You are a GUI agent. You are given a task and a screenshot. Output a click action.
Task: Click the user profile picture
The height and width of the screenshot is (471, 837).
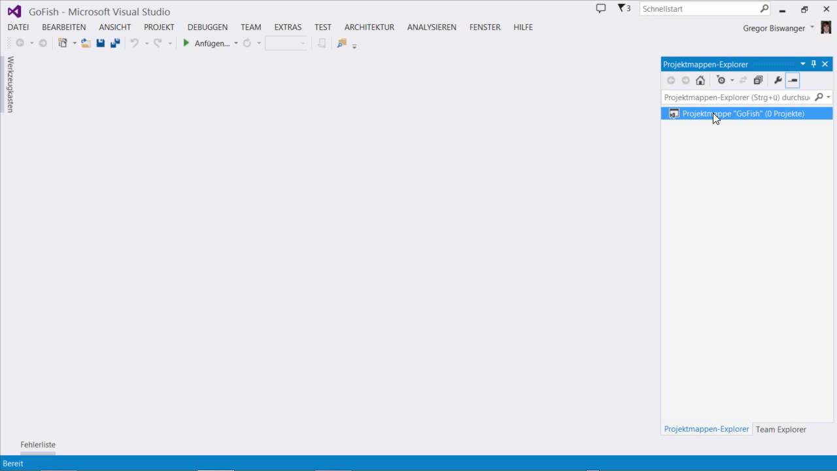pos(826,27)
